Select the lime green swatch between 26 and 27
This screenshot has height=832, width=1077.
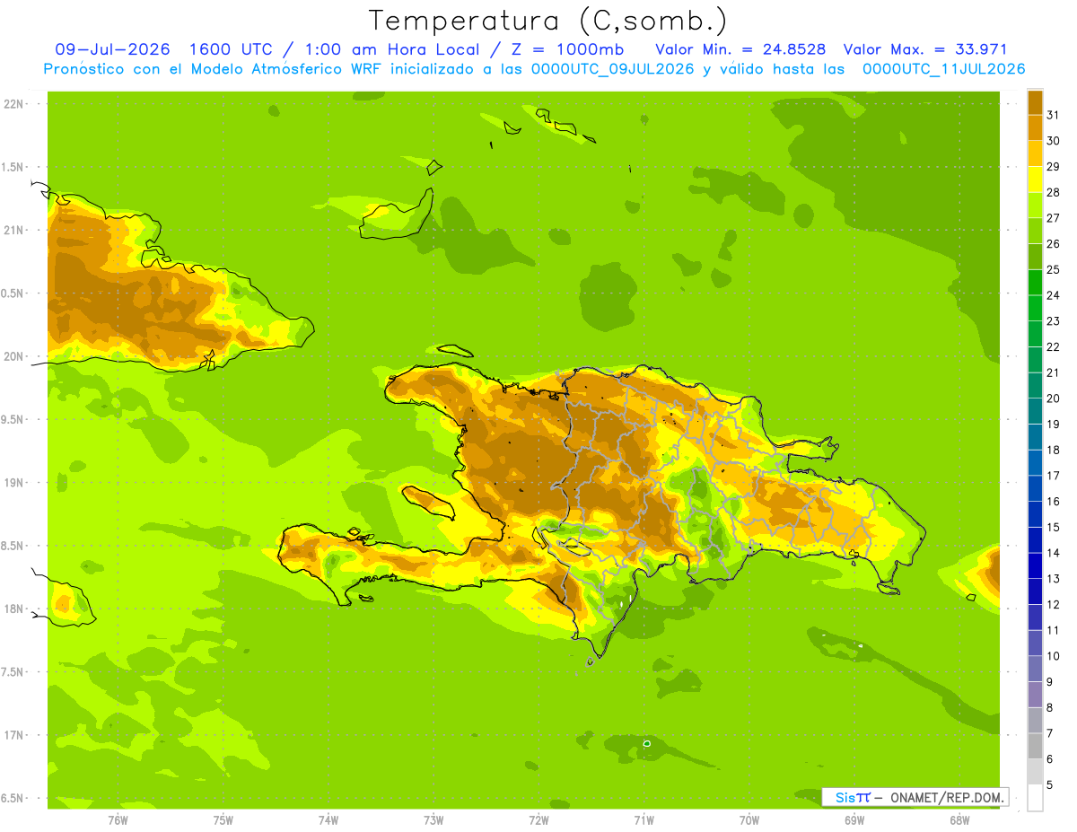click(x=1035, y=232)
